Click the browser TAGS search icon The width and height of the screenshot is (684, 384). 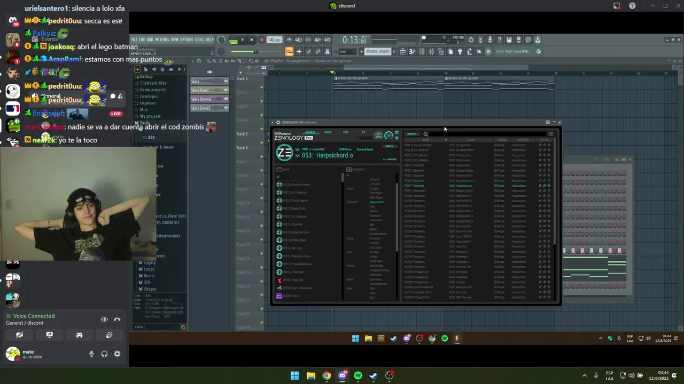click(x=183, y=327)
